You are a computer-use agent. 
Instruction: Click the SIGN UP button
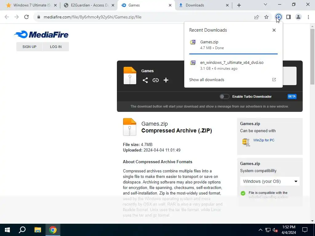[29, 47]
